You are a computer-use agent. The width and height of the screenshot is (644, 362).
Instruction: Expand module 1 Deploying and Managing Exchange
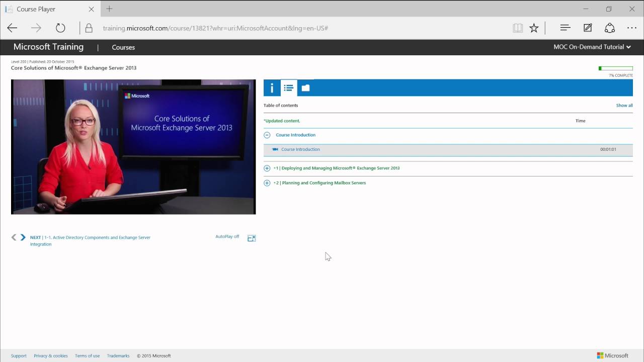[267, 168]
